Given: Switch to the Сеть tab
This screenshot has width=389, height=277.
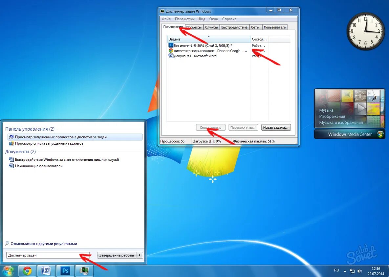Looking at the screenshot, I should pos(255,27).
